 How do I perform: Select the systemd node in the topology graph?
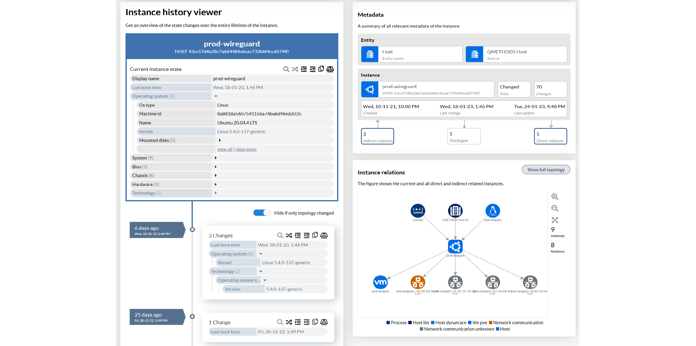[418, 211]
